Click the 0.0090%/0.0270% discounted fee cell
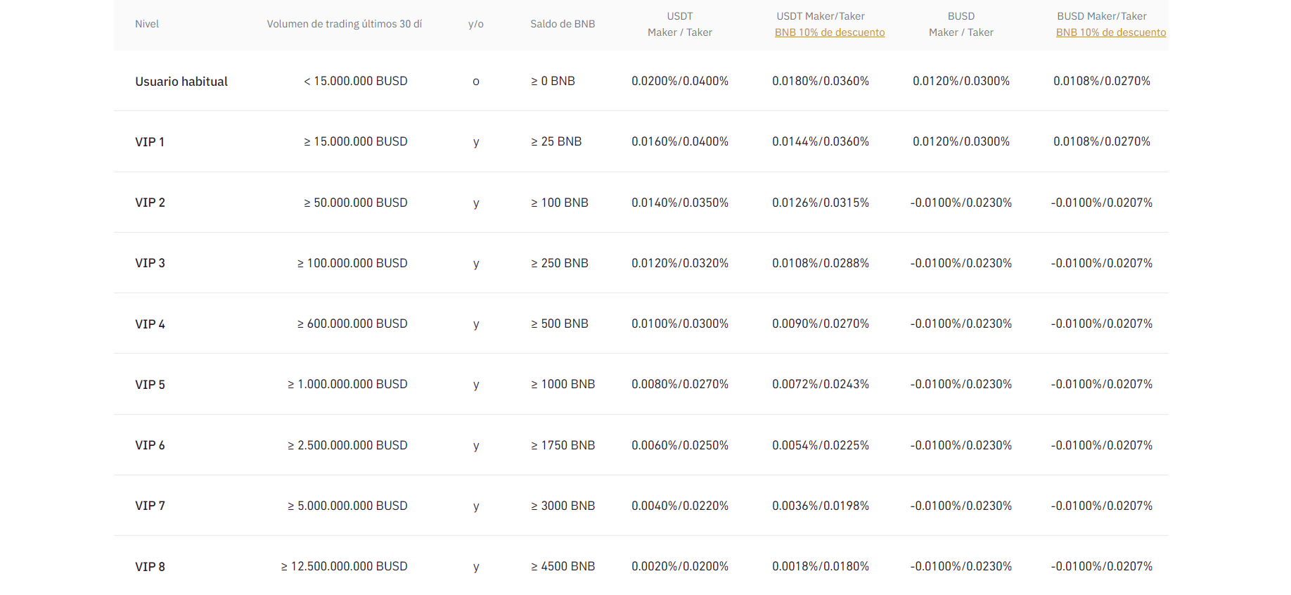 tap(821, 324)
